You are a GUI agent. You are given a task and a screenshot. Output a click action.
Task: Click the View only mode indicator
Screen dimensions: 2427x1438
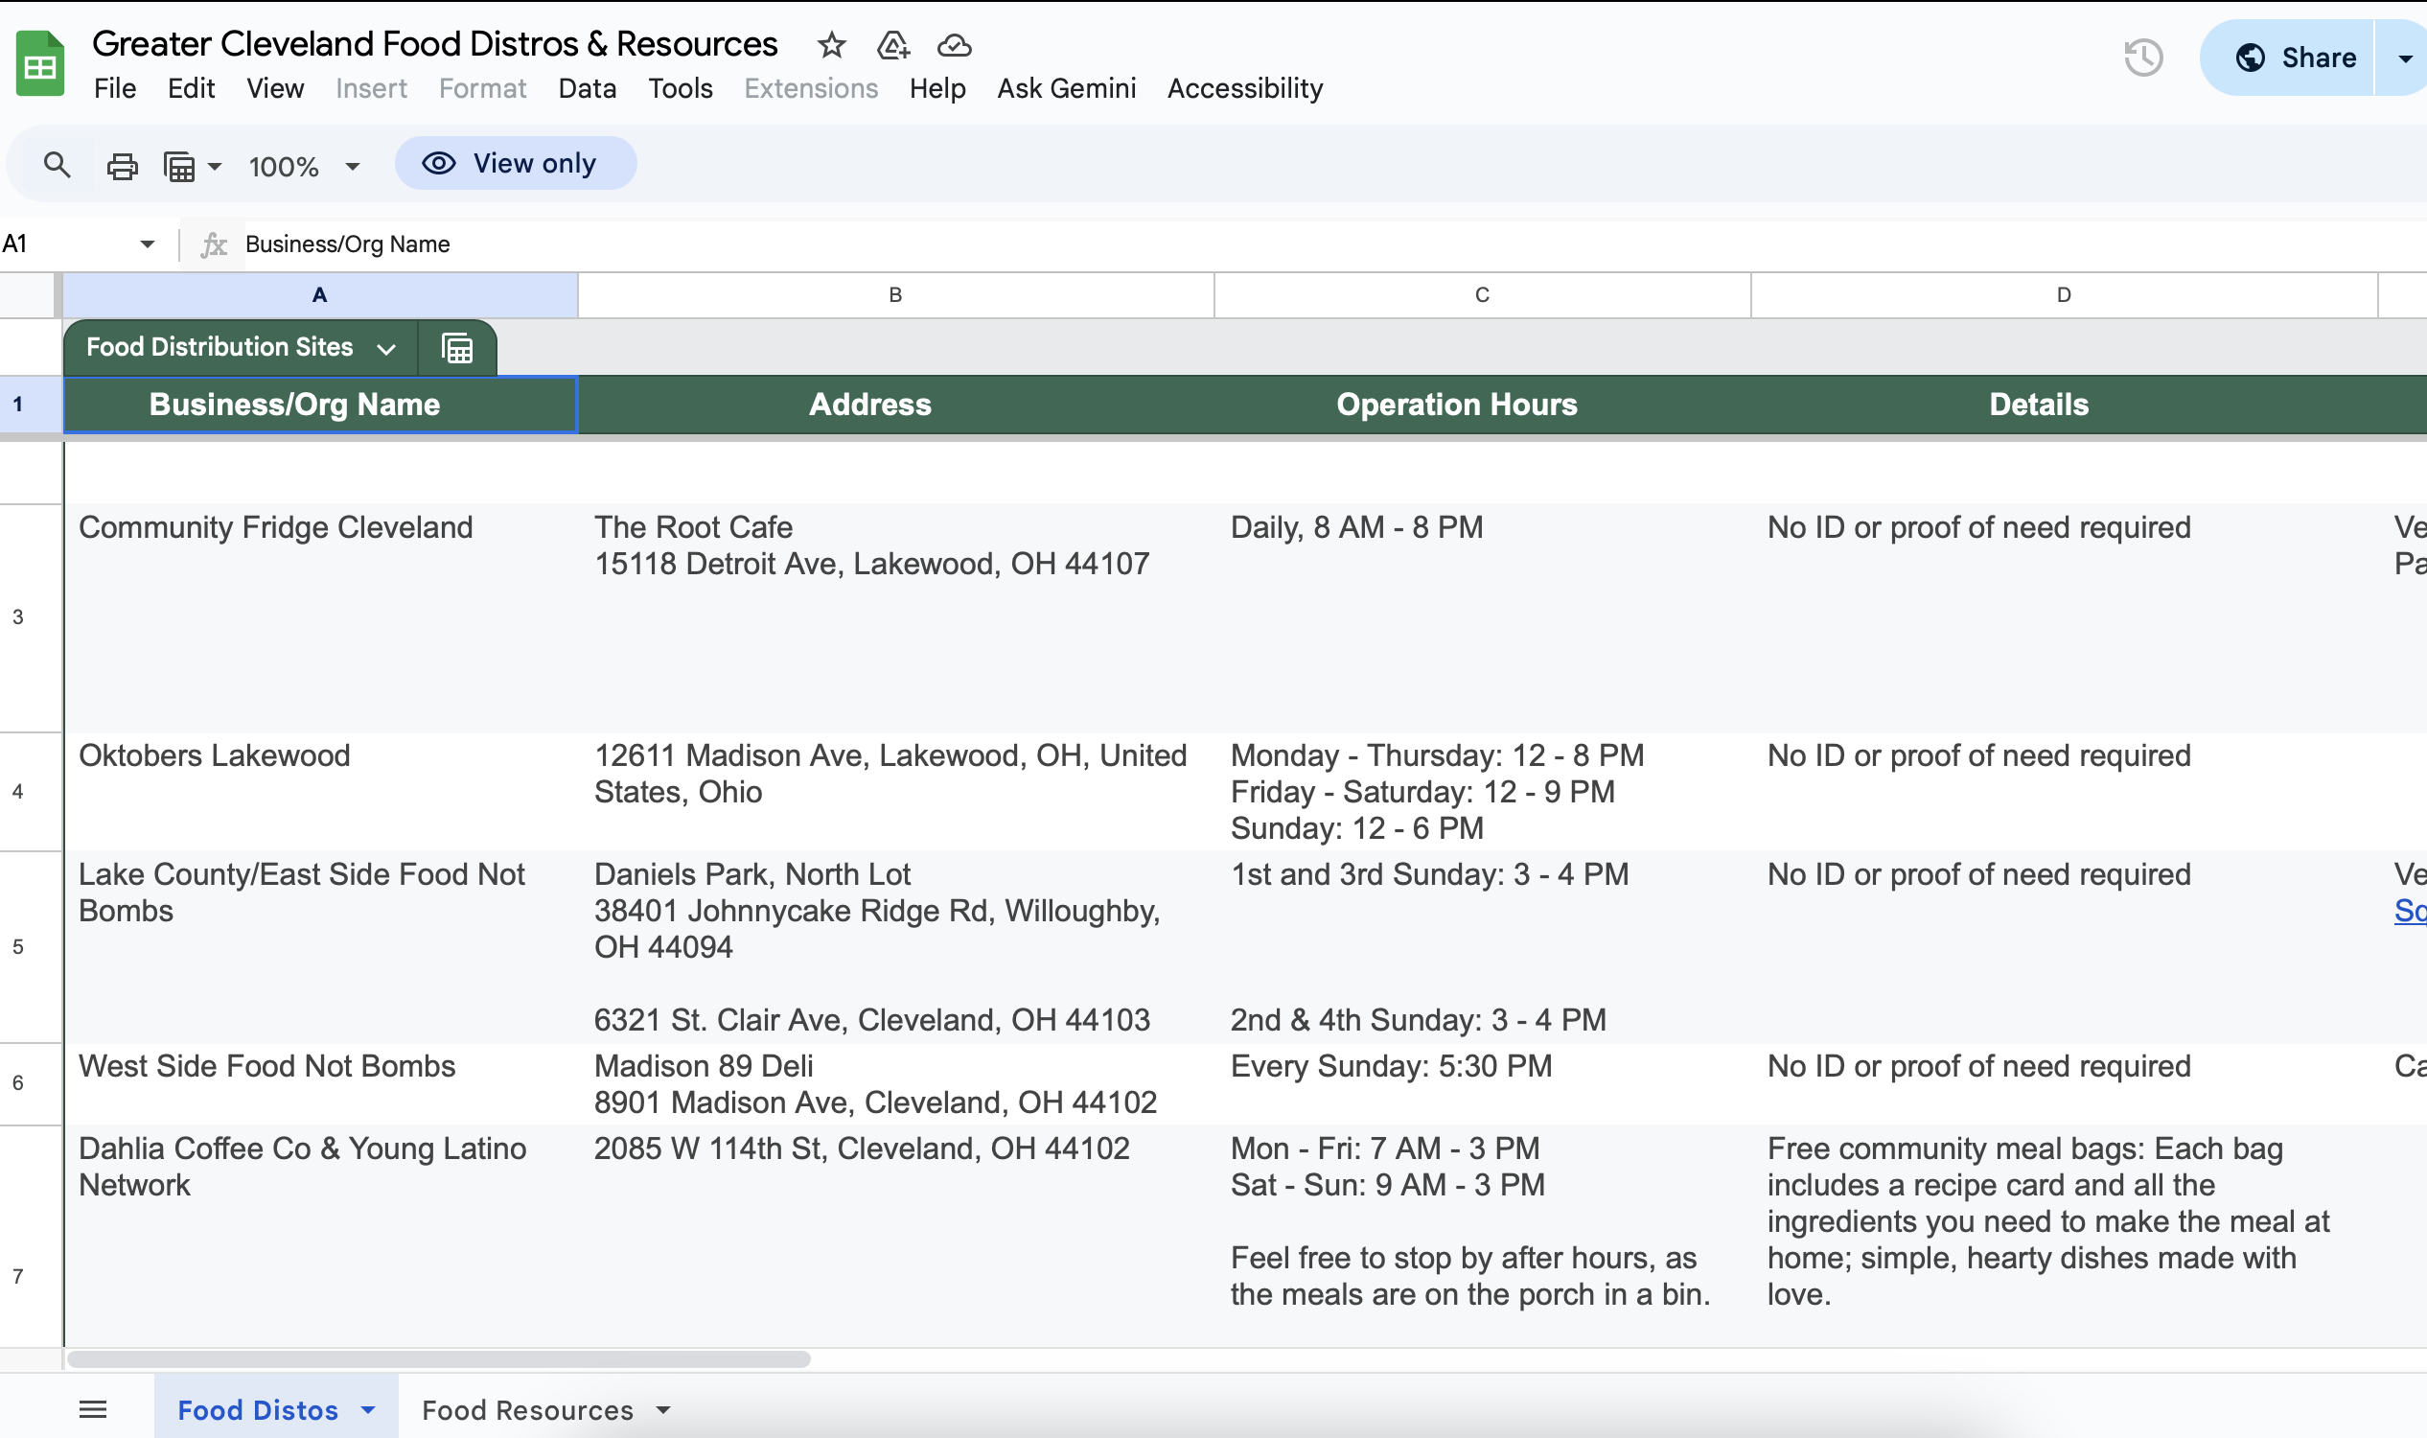click(x=516, y=164)
